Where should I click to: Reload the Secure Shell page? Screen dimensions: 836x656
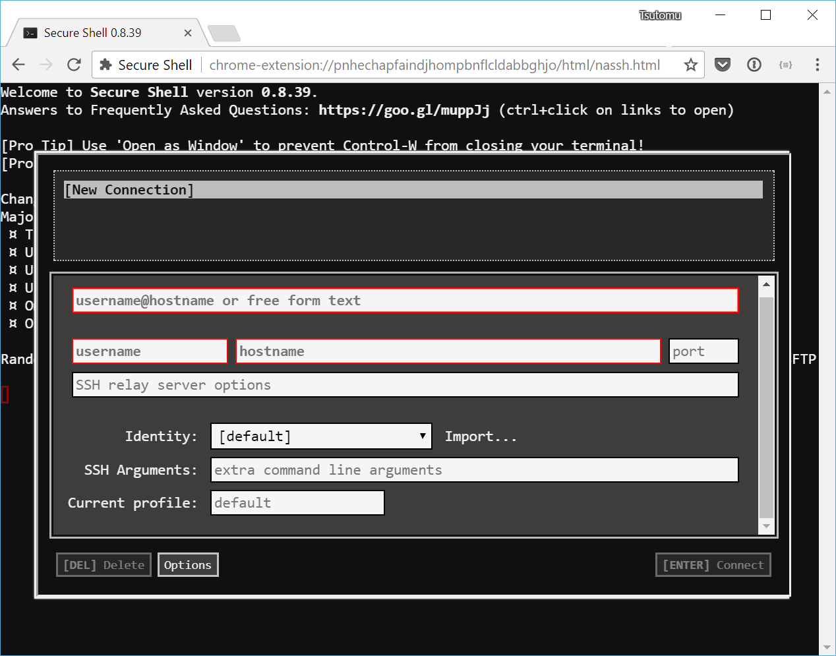point(74,65)
